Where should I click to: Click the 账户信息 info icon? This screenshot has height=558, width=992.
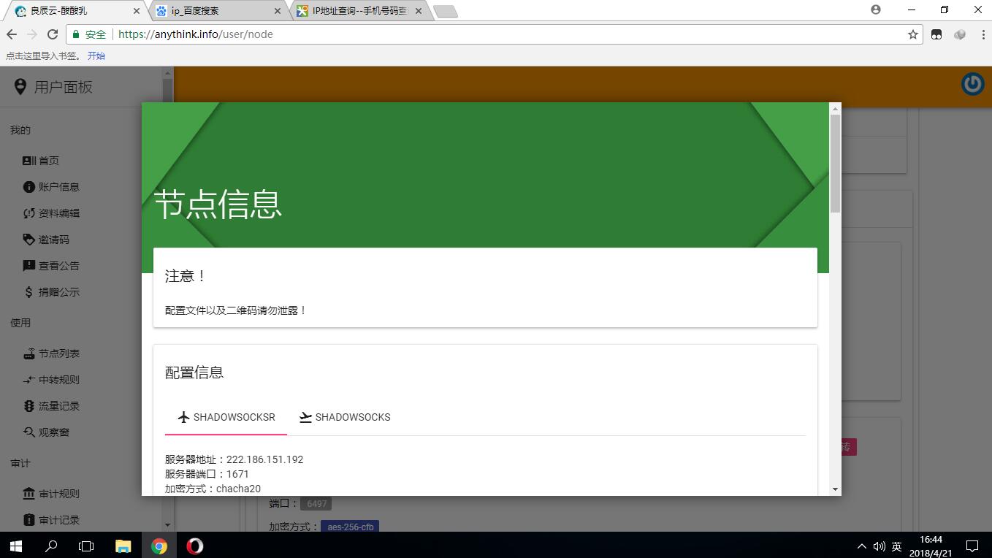pyautogui.click(x=29, y=187)
